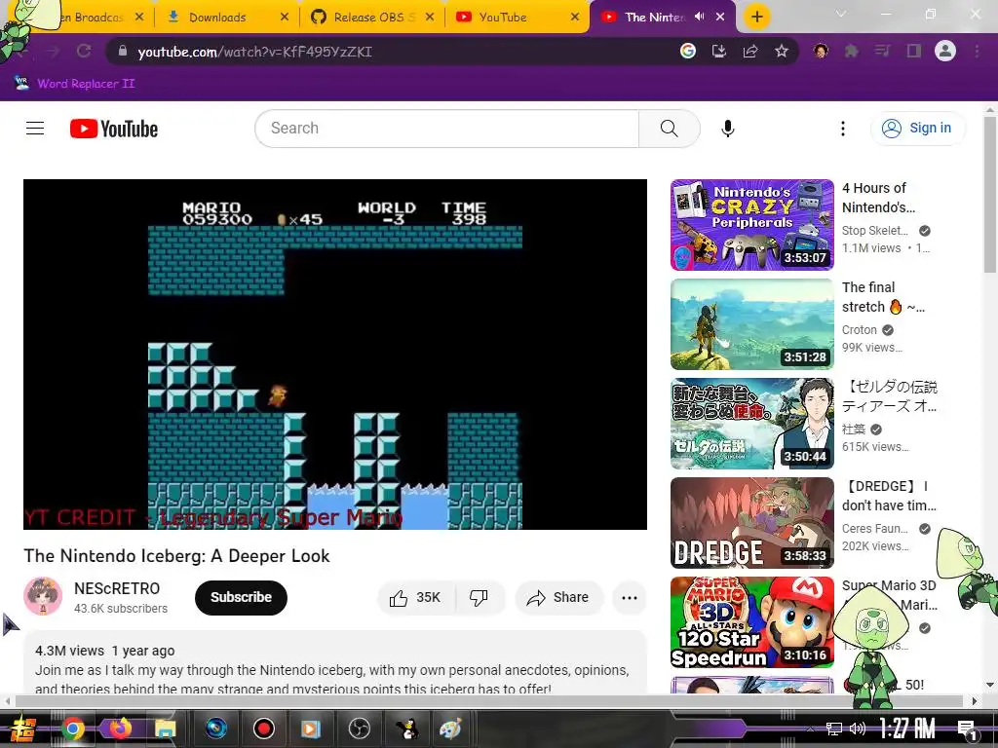Open the YouTube guide hamburger menu
The width and height of the screenshot is (998, 748).
[35, 129]
